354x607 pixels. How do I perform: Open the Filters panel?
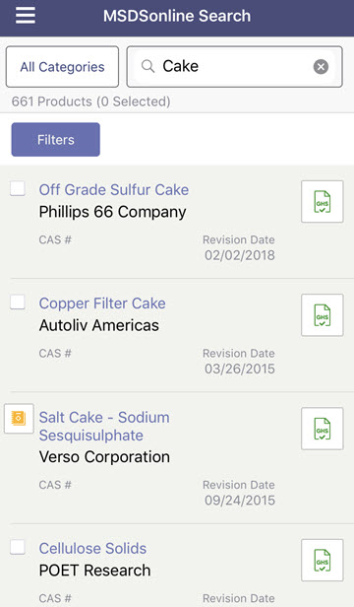point(56,139)
